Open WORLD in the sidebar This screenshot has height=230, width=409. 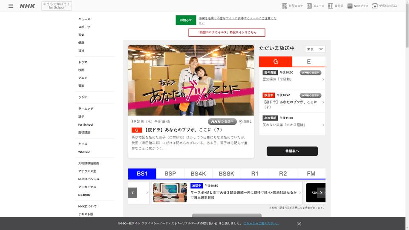[84, 152]
